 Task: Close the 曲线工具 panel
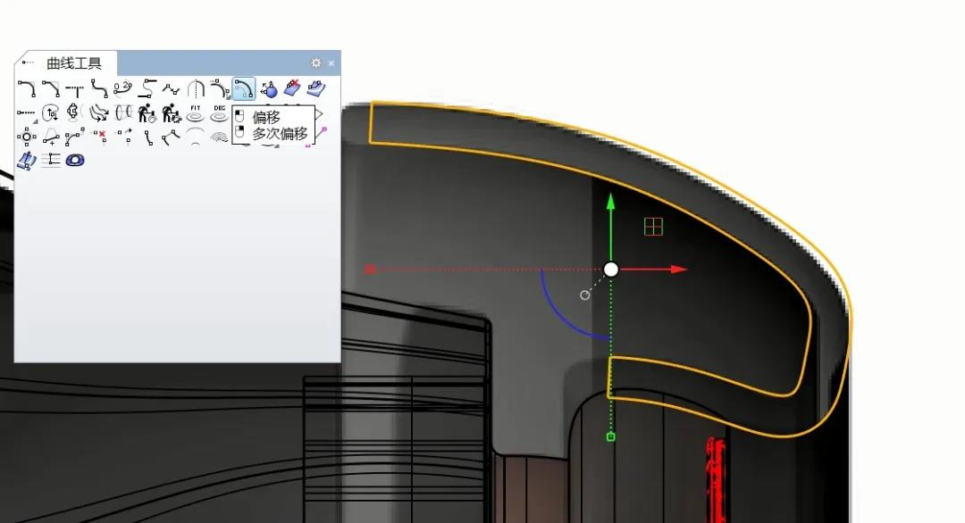pyautogui.click(x=331, y=62)
